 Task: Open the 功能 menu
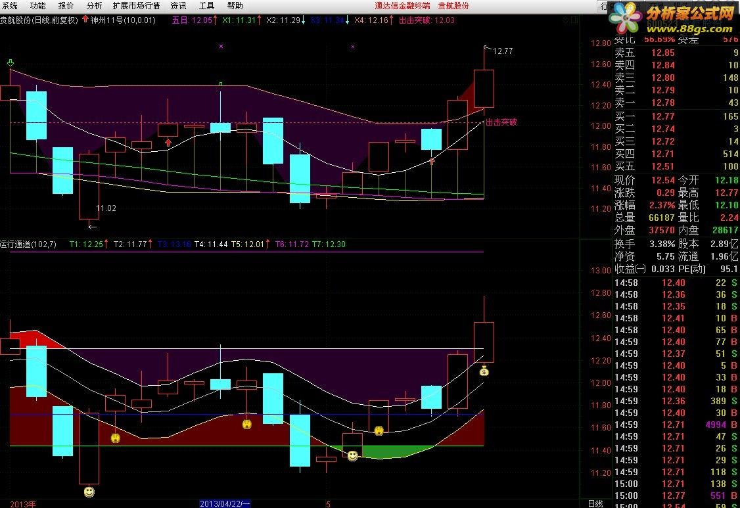pyautogui.click(x=37, y=6)
